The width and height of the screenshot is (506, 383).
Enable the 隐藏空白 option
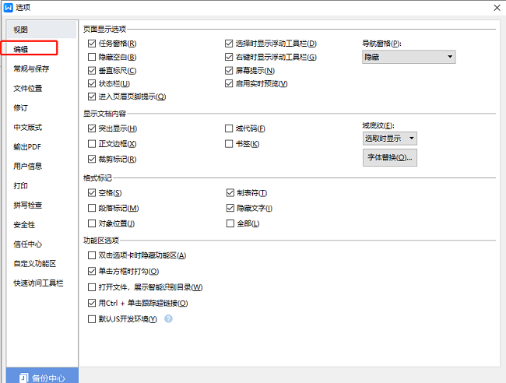(93, 57)
